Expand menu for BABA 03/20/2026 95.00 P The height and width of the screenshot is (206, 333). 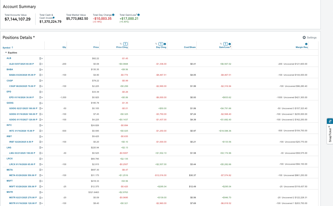41,75
